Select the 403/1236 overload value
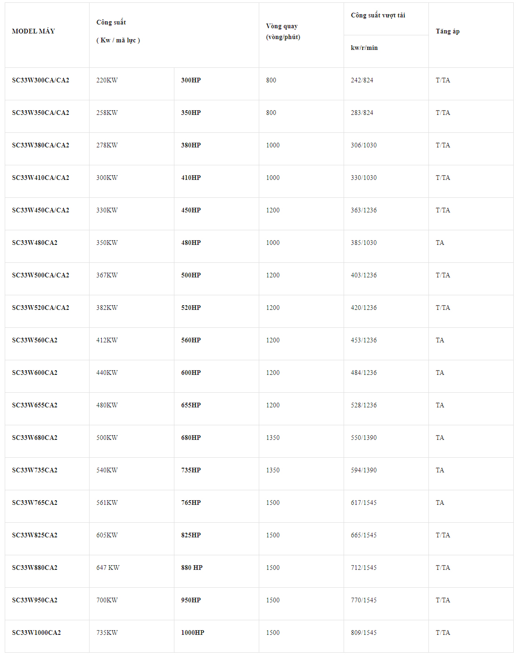The width and height of the screenshot is (518, 657). (364, 275)
